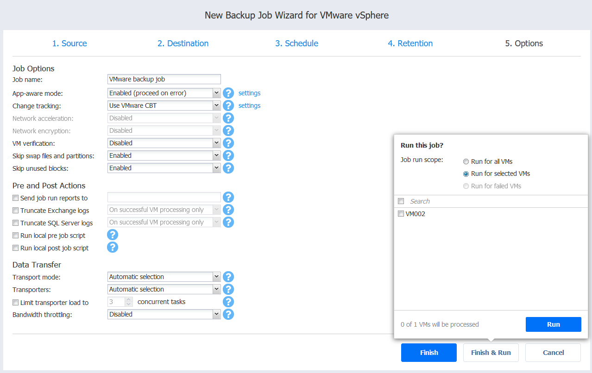Open Change tracking settings link
The image size is (592, 373).
pos(249,106)
